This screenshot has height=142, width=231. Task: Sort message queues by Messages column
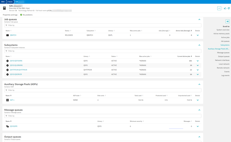pos(188,121)
